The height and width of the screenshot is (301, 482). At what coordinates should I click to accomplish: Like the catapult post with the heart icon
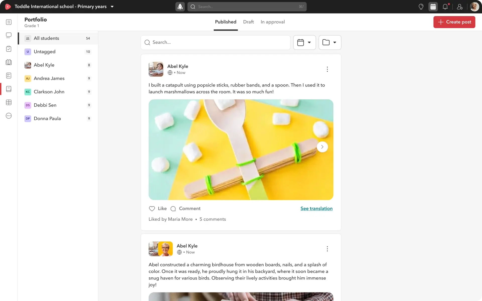click(x=152, y=208)
